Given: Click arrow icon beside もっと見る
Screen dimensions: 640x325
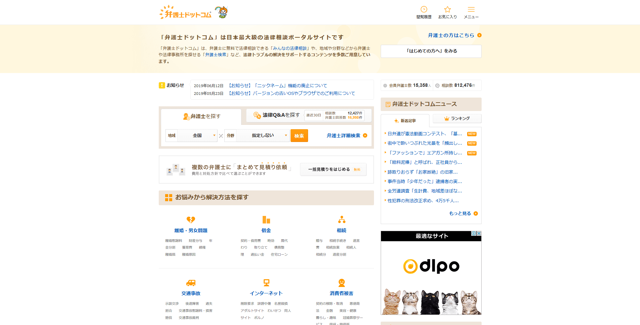Looking at the screenshot, I should 476,213.
